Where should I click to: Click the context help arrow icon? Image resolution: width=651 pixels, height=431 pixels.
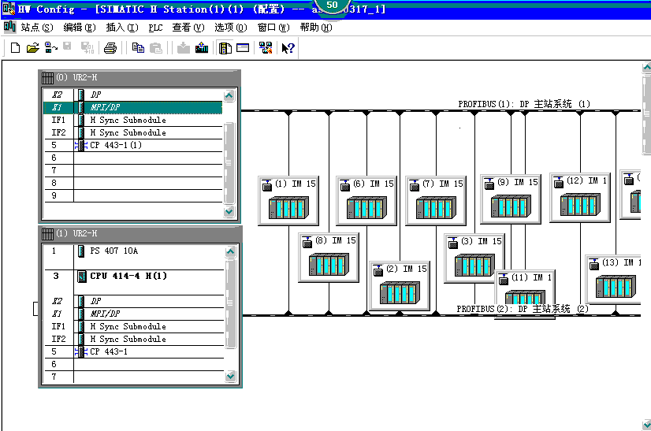pos(288,48)
